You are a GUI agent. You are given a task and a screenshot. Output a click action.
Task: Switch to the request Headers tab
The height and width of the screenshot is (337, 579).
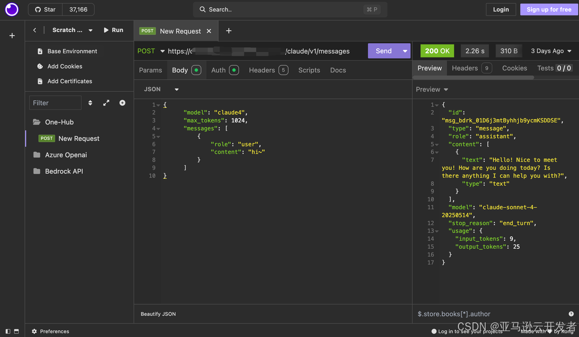pyautogui.click(x=268, y=70)
